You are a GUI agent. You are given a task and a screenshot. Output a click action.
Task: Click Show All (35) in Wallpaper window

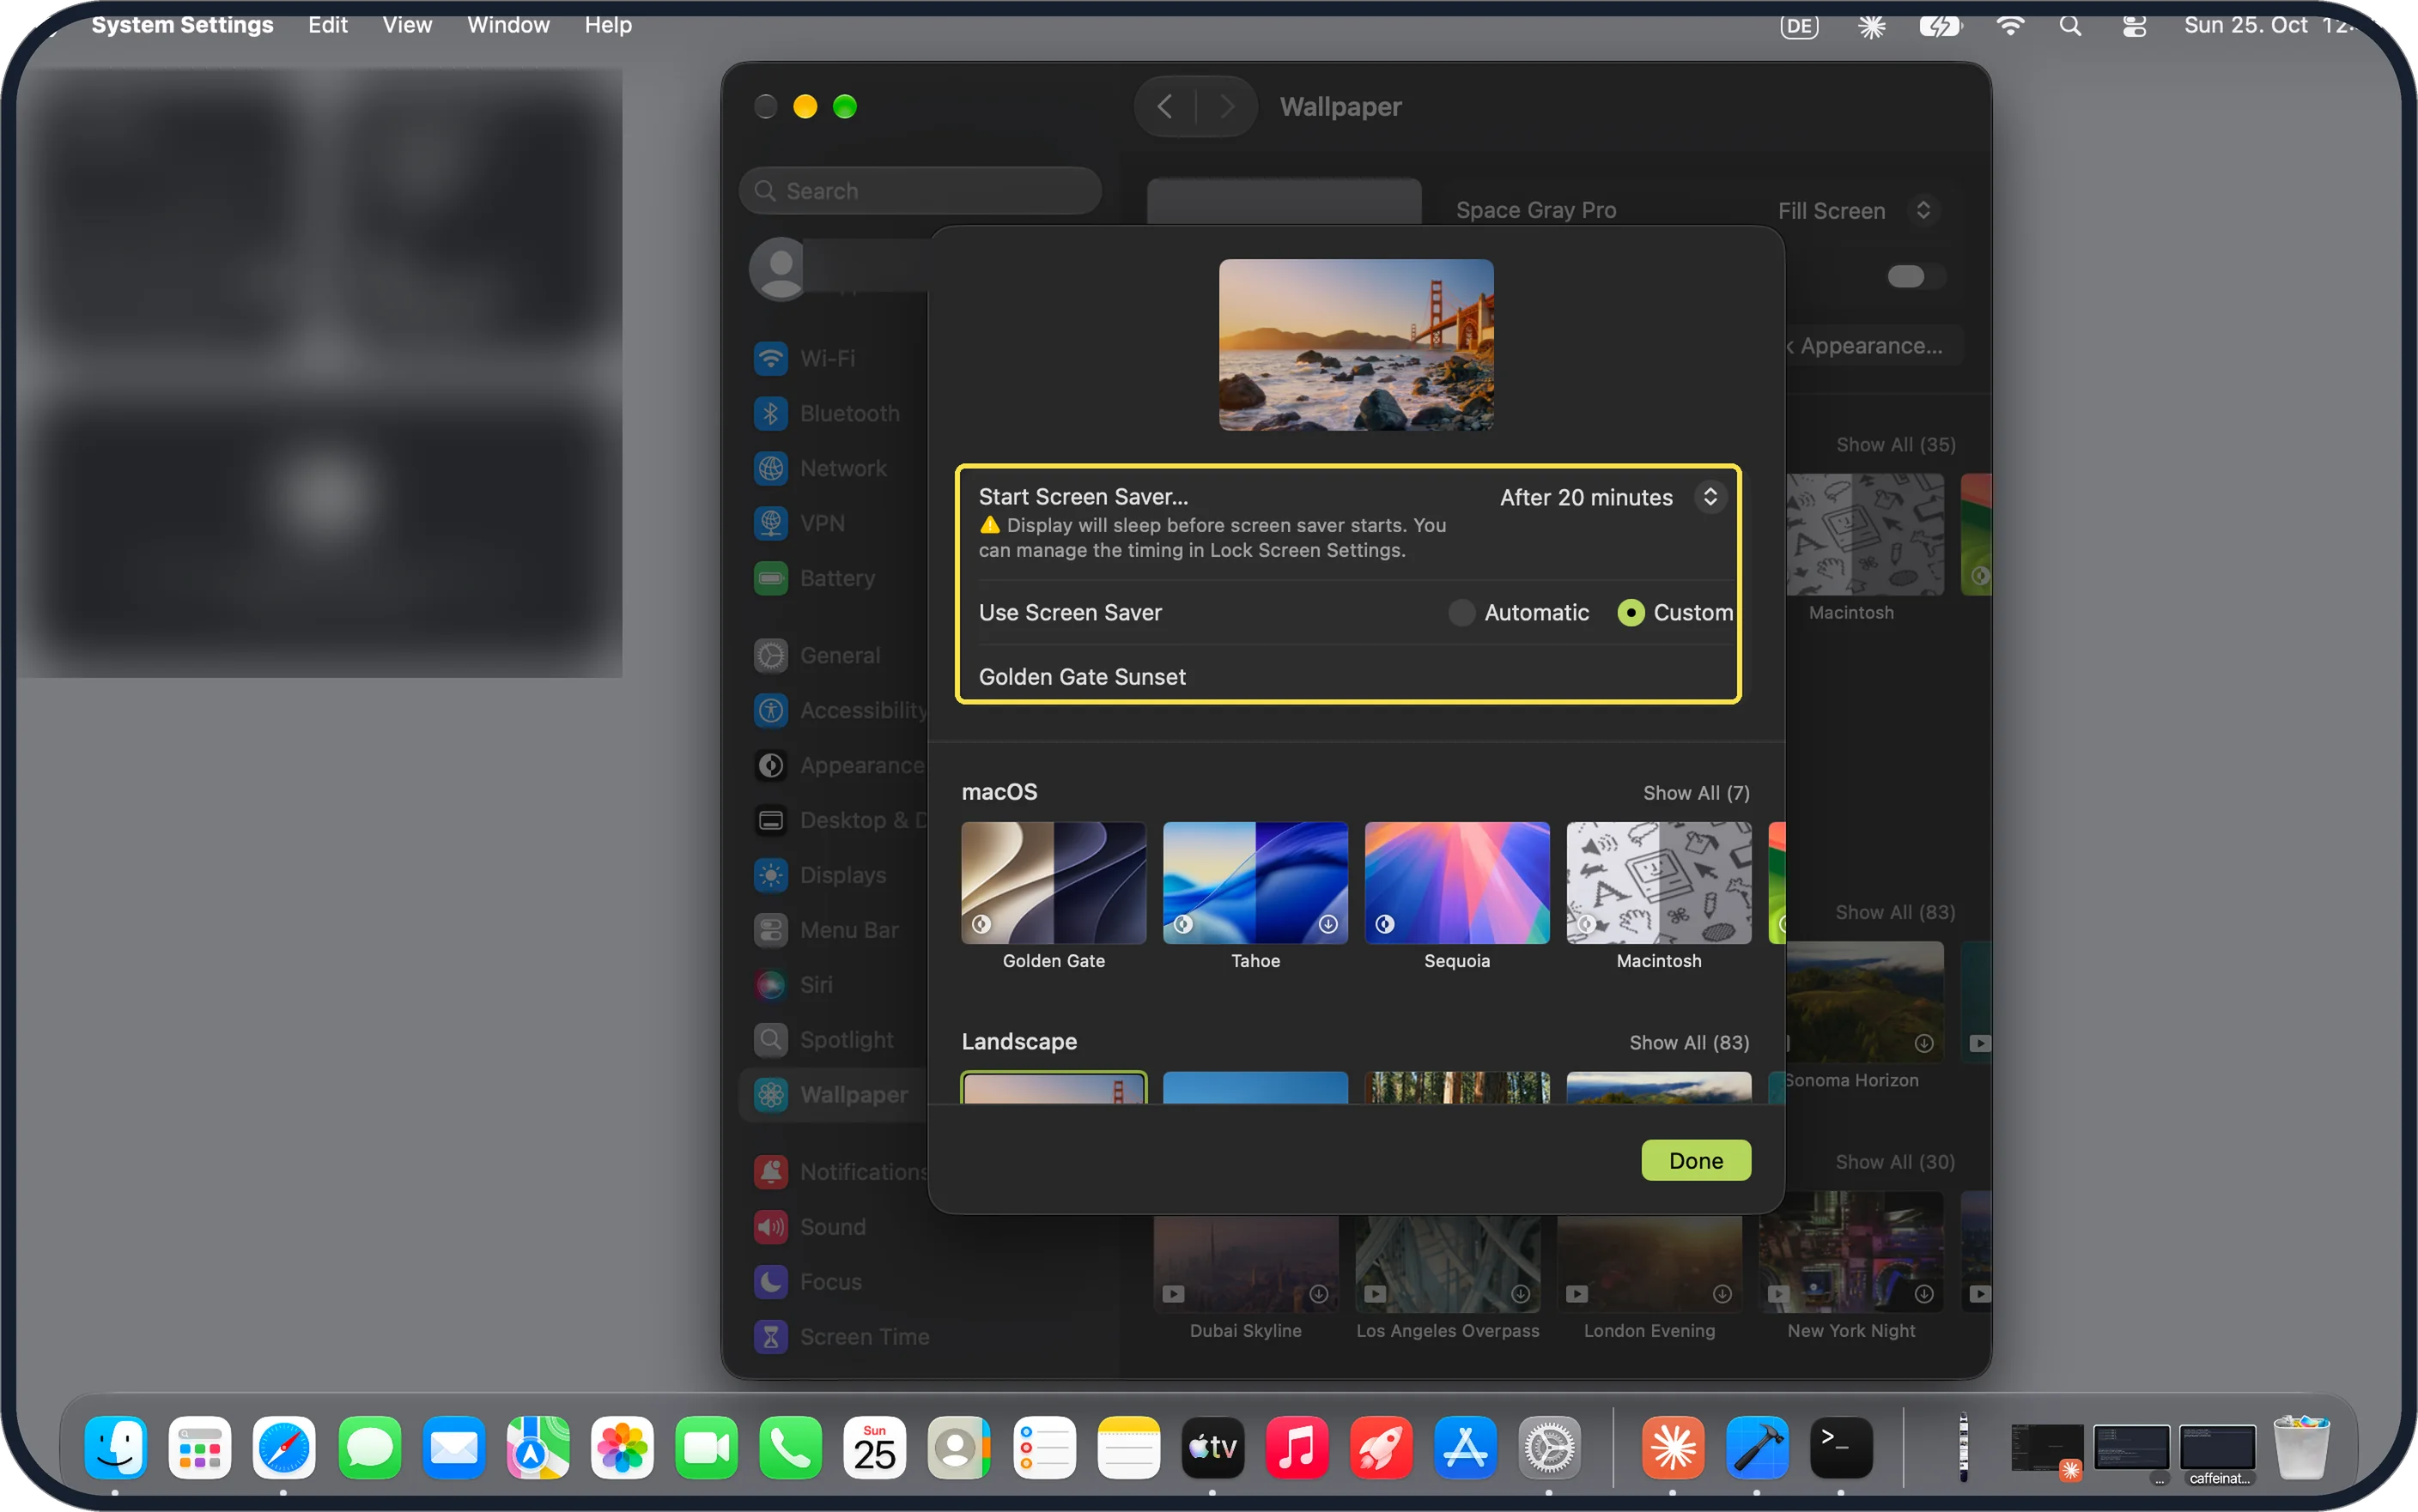[x=1896, y=445]
